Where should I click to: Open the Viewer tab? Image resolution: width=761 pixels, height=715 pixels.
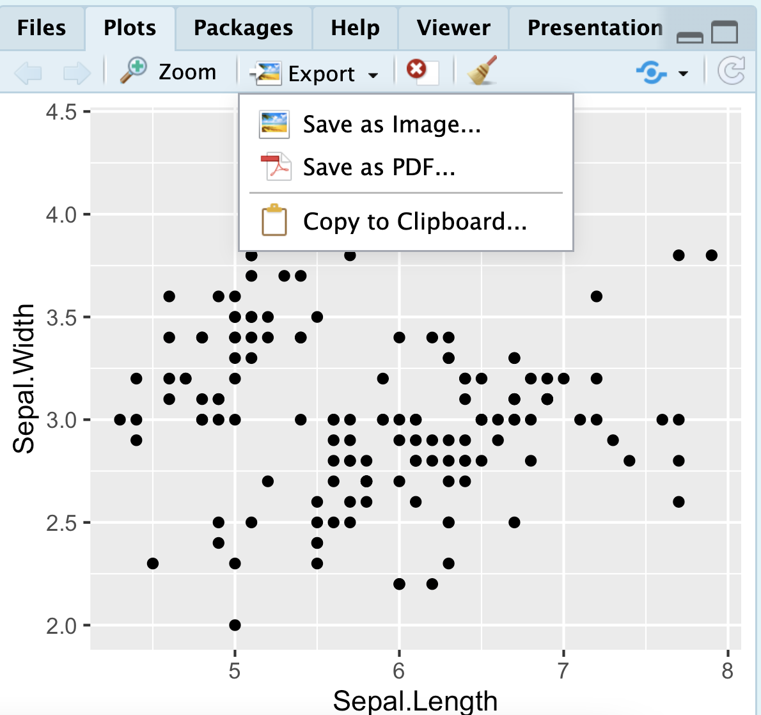tap(453, 27)
